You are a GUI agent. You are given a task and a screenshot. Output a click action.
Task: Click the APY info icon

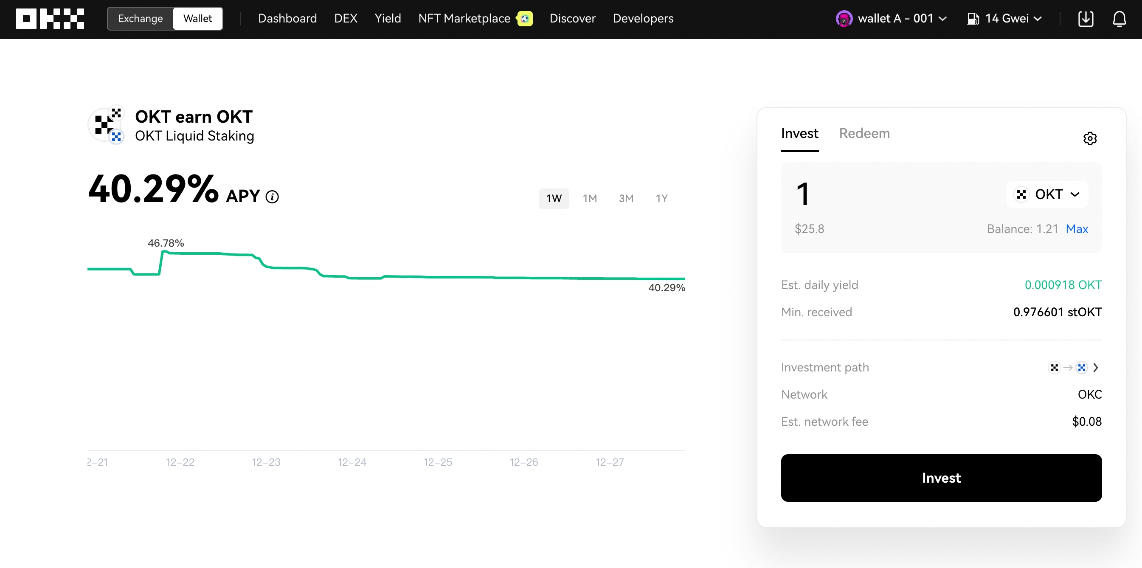tap(272, 197)
